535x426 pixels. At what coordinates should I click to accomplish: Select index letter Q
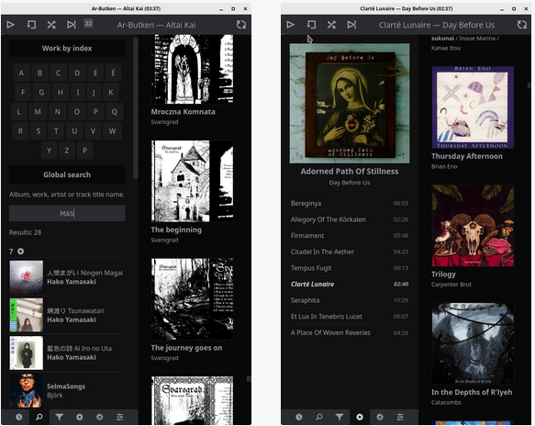(115, 112)
